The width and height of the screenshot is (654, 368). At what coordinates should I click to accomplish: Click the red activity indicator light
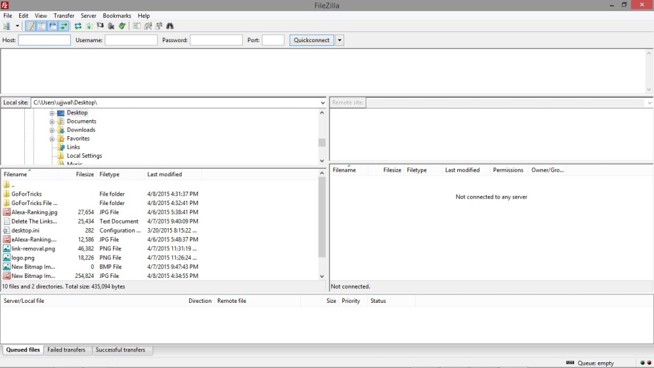click(x=649, y=363)
